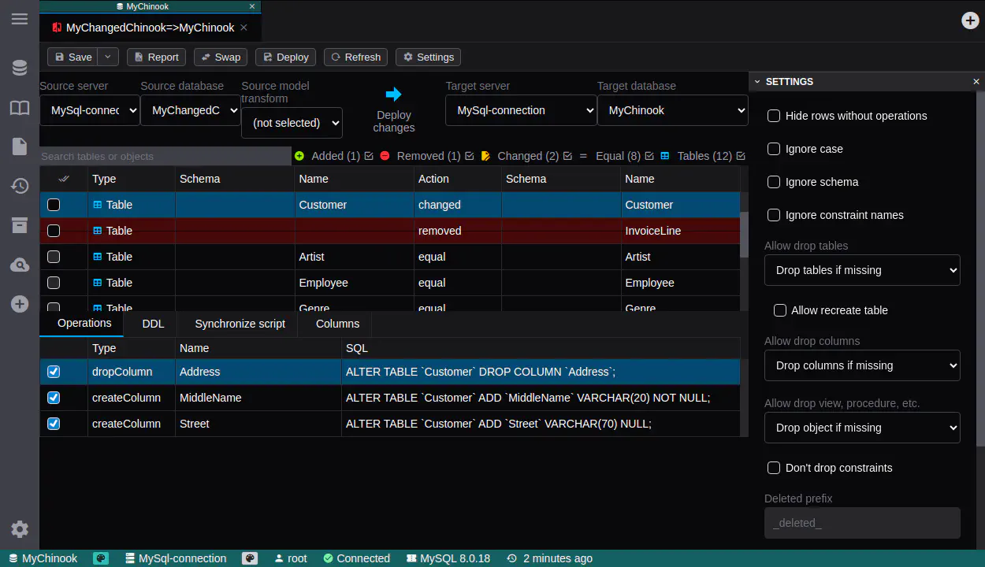Click the Swap button
985x567 pixels.
221,57
